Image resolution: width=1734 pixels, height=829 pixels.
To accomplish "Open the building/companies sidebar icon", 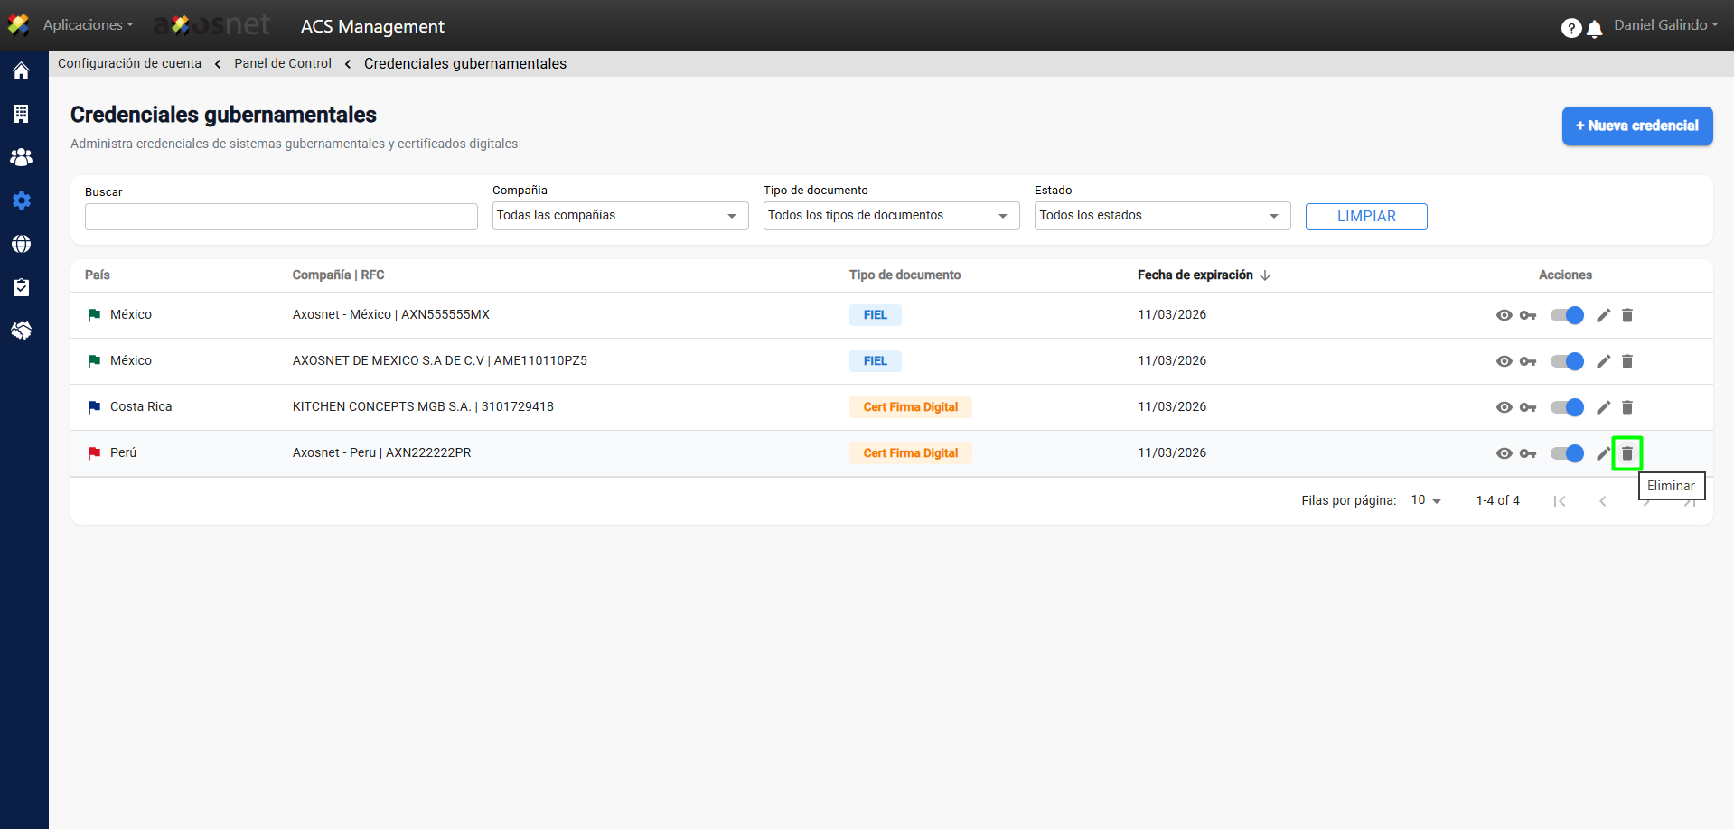I will point(21,114).
